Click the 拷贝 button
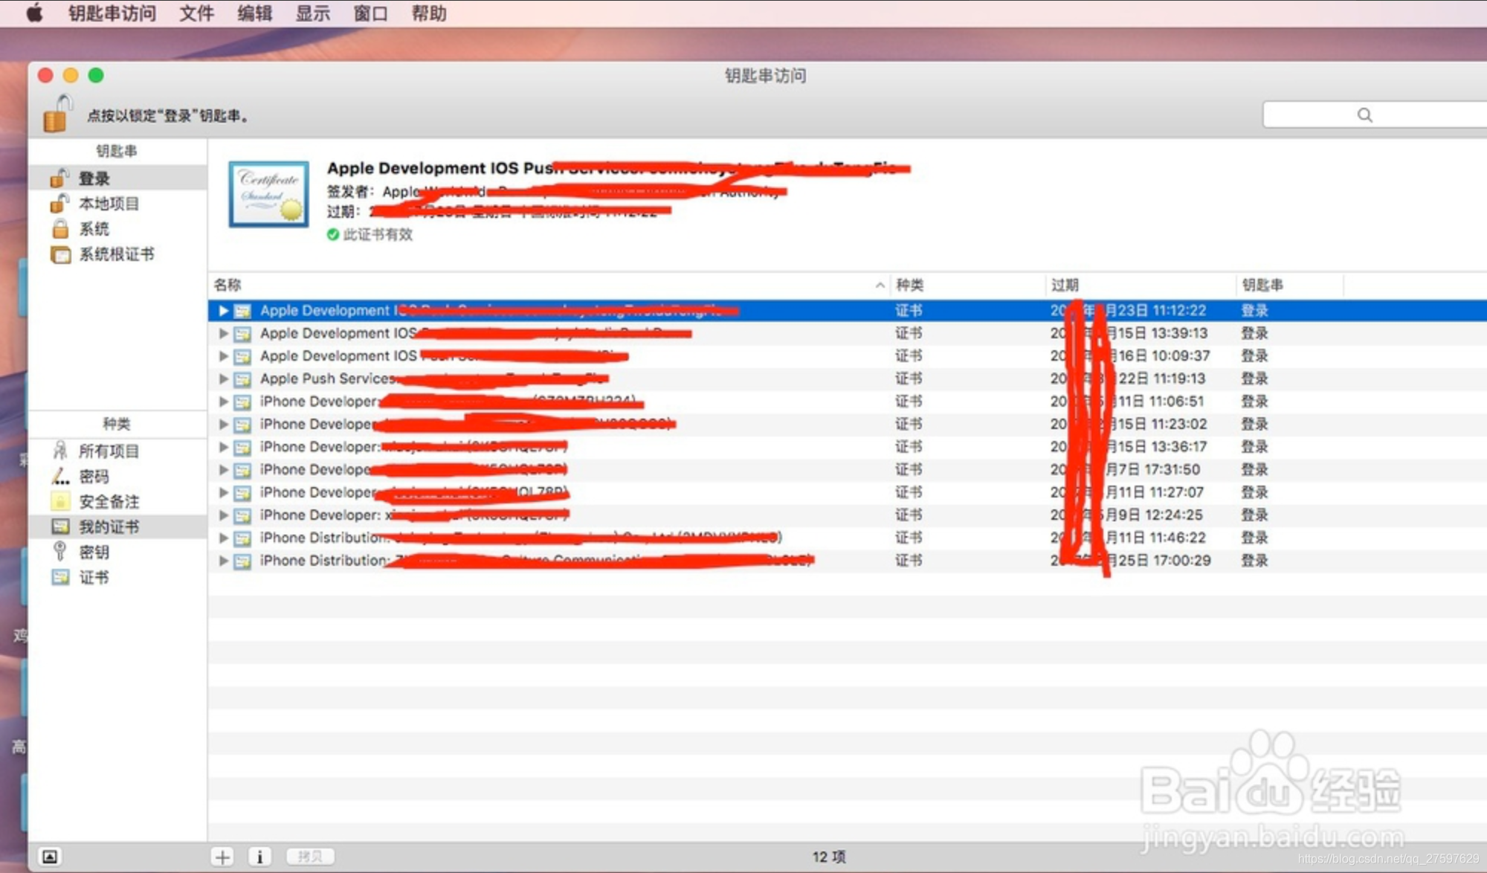Viewport: 1487px width, 873px height. click(310, 857)
